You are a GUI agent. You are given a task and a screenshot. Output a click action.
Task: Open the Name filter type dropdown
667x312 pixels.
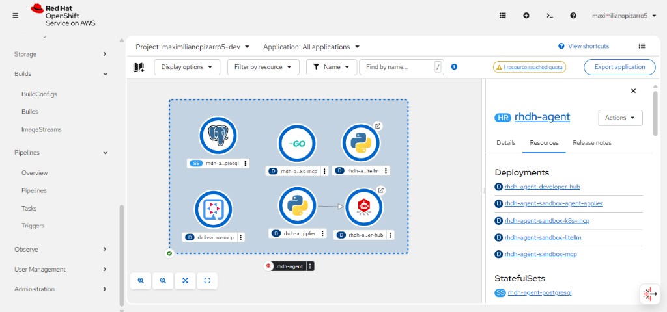pos(332,67)
